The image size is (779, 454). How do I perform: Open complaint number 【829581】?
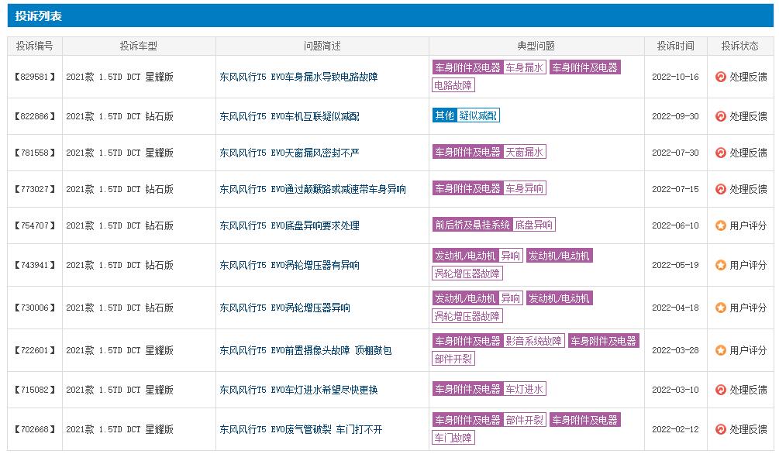pyautogui.click(x=33, y=77)
